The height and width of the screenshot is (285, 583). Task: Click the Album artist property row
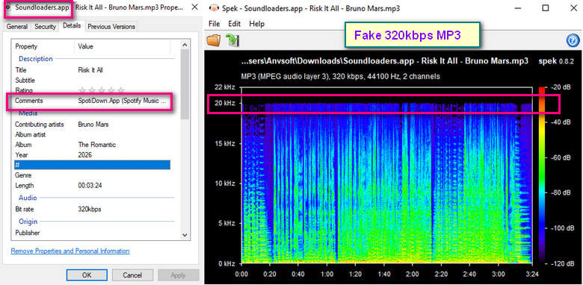click(92, 135)
